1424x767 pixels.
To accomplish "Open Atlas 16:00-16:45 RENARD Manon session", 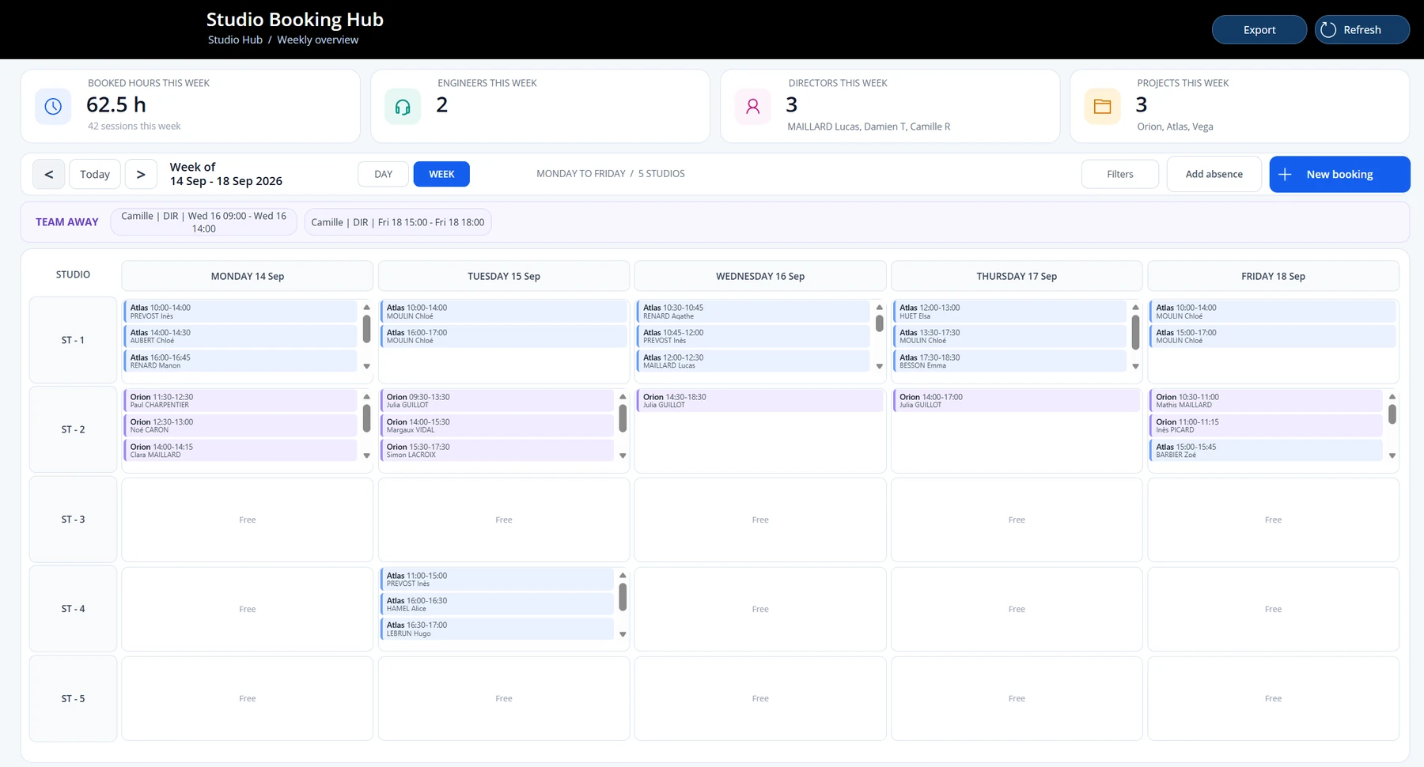I will click(240, 361).
